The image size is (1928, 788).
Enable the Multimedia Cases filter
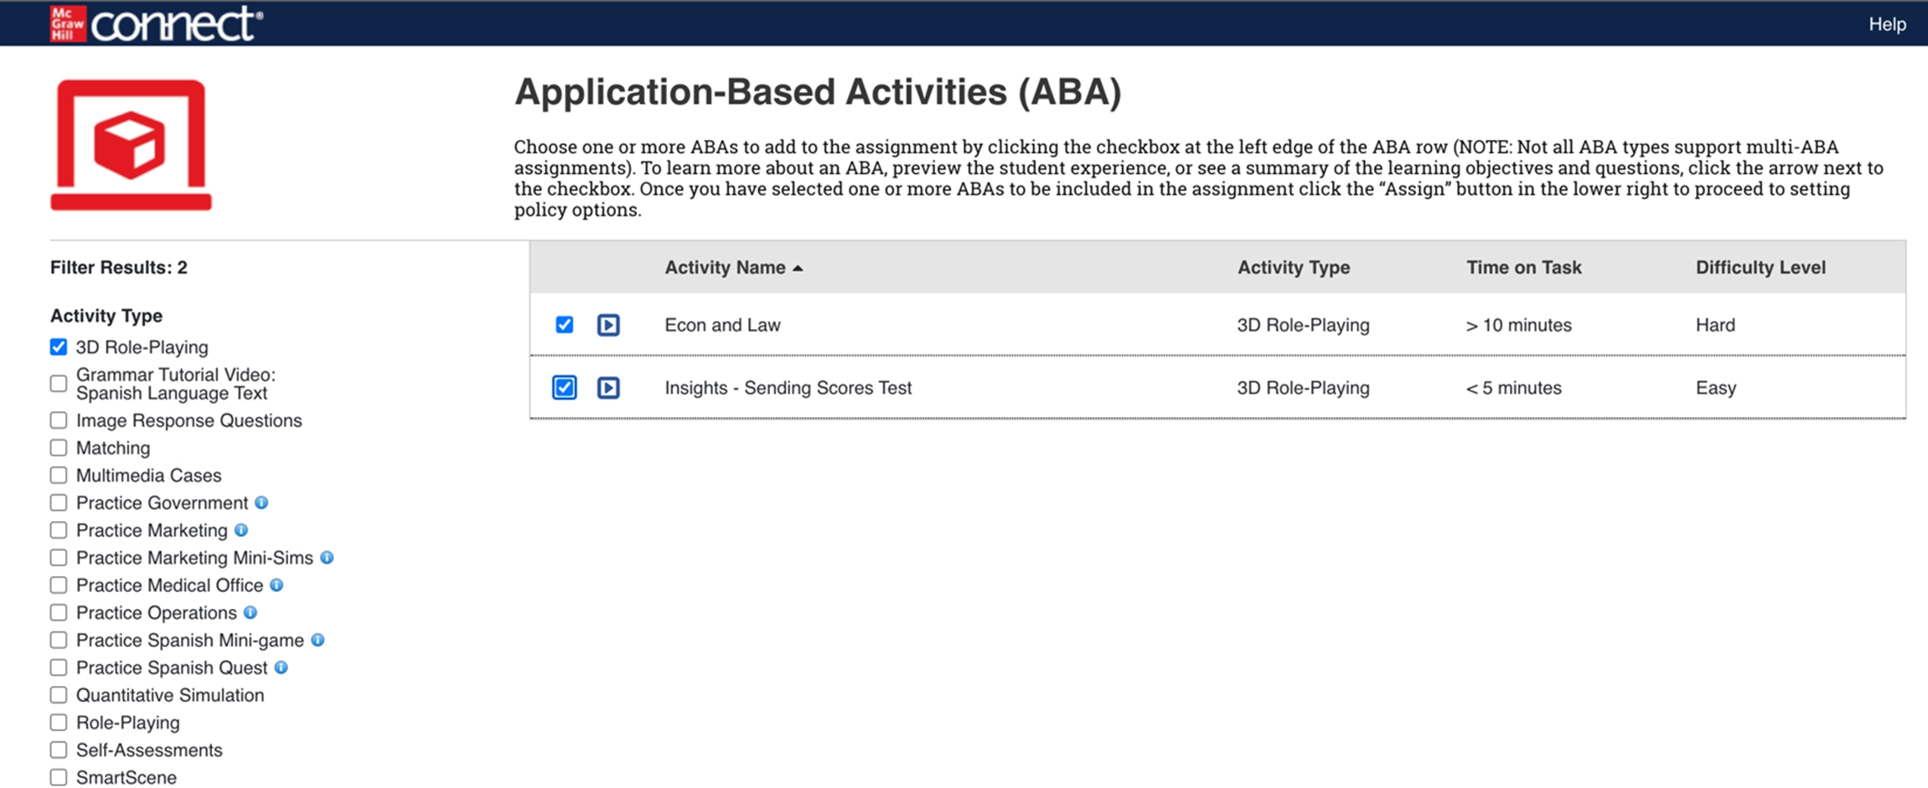[59, 476]
